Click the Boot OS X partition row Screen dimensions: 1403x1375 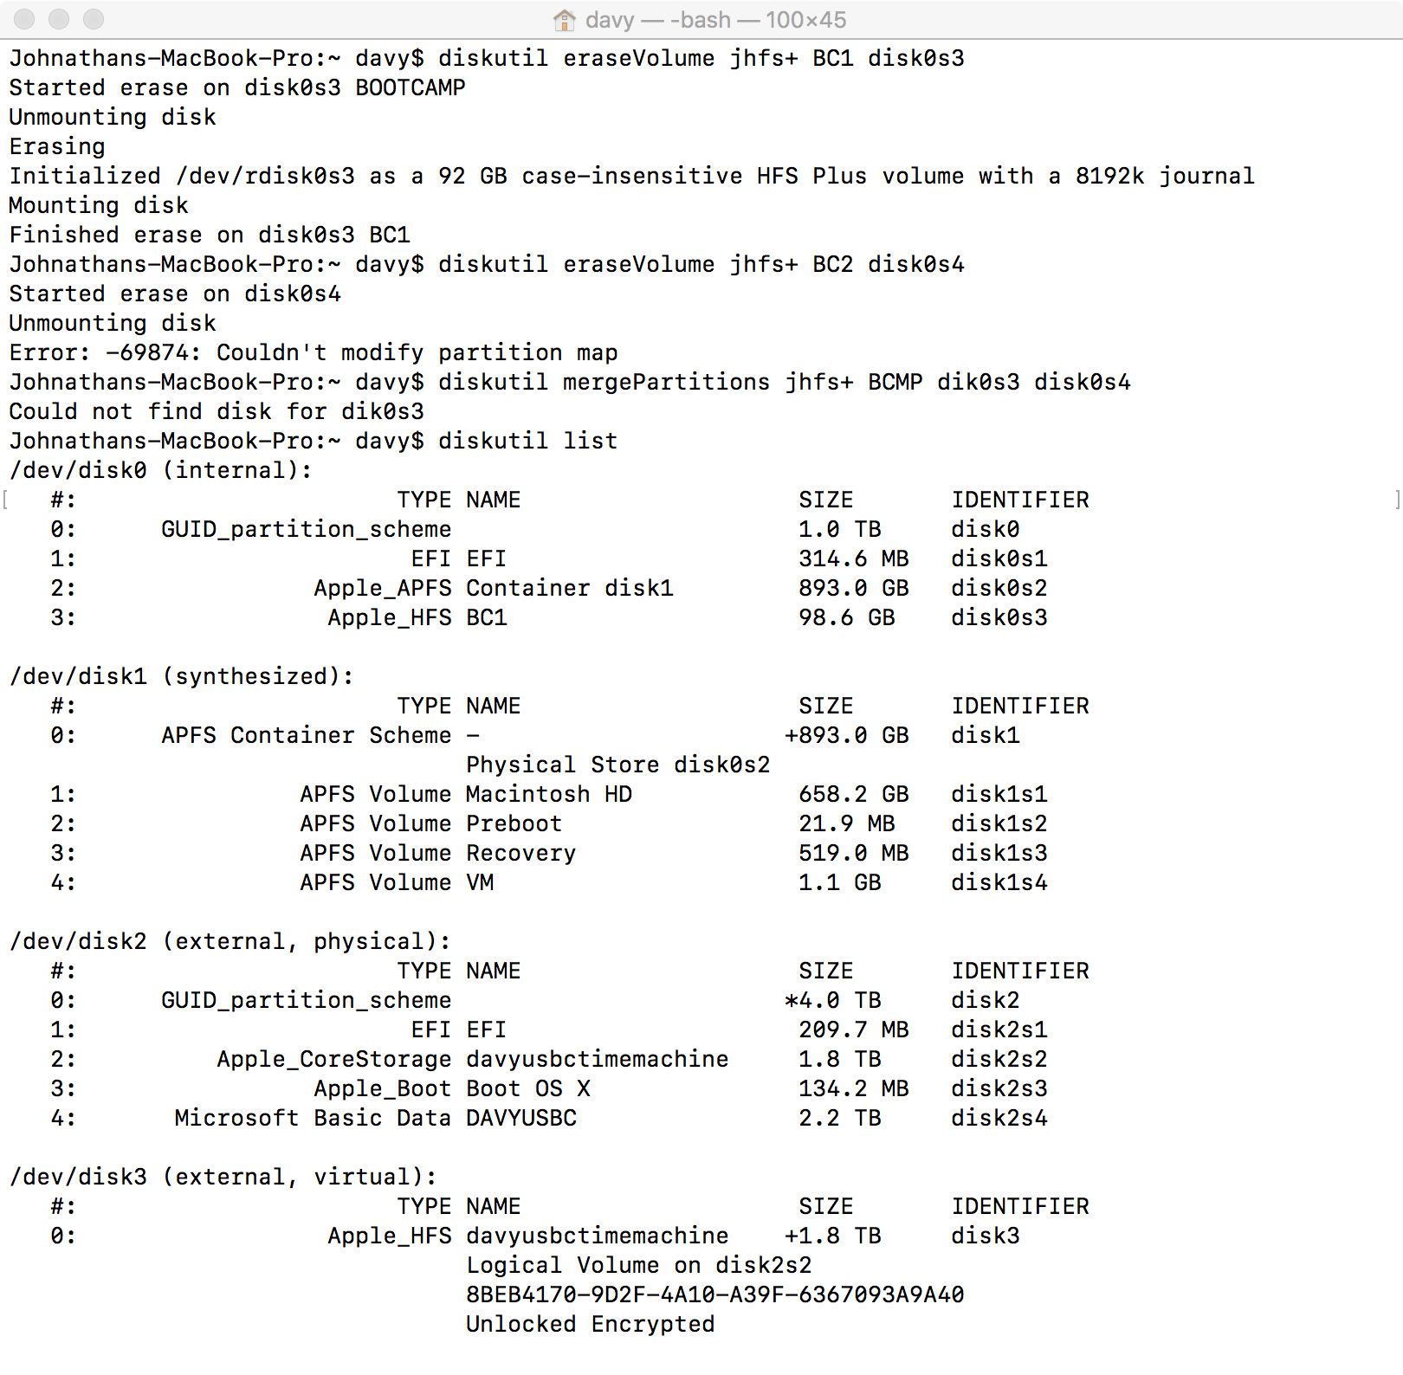(549, 1088)
